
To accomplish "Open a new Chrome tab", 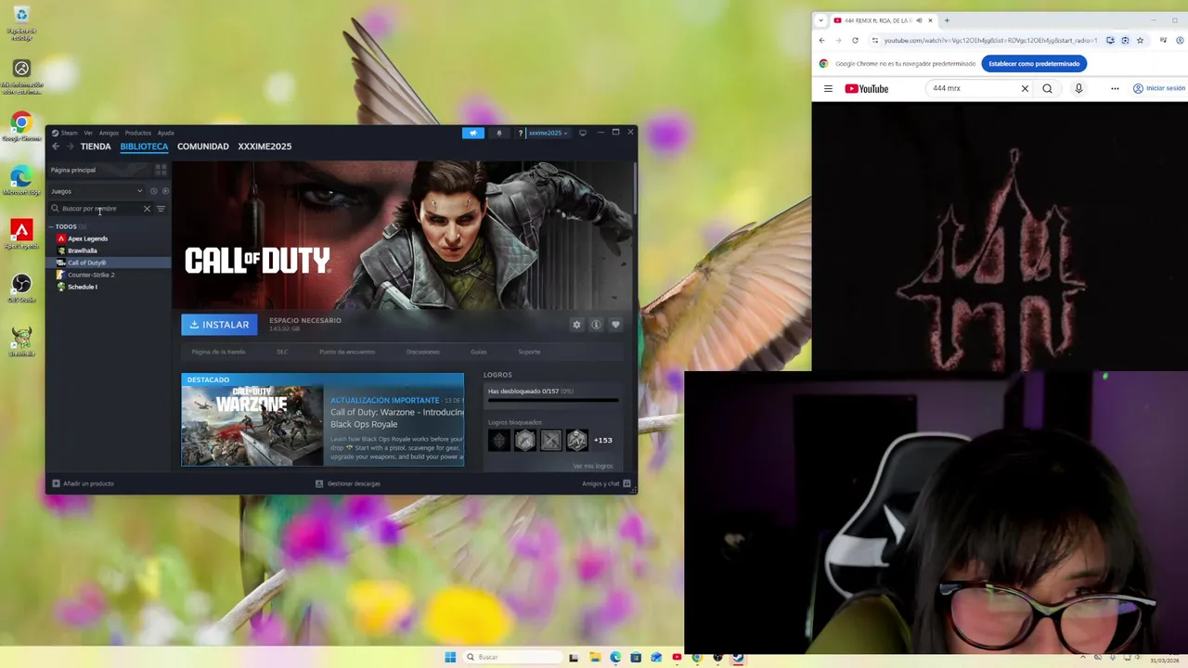I will 947,20.
